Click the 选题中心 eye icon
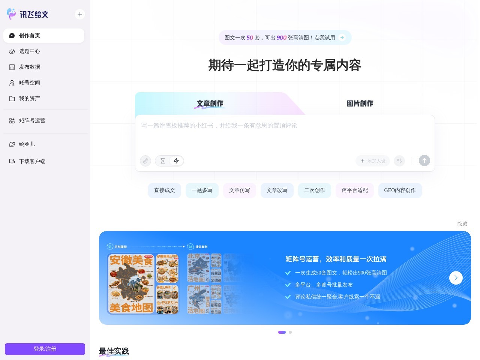 pyautogui.click(x=12, y=51)
